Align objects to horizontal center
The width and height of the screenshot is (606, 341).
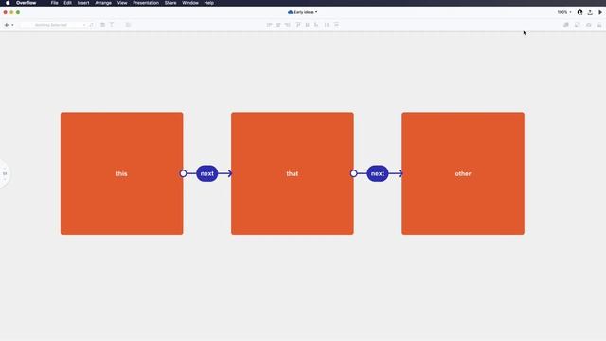278,25
